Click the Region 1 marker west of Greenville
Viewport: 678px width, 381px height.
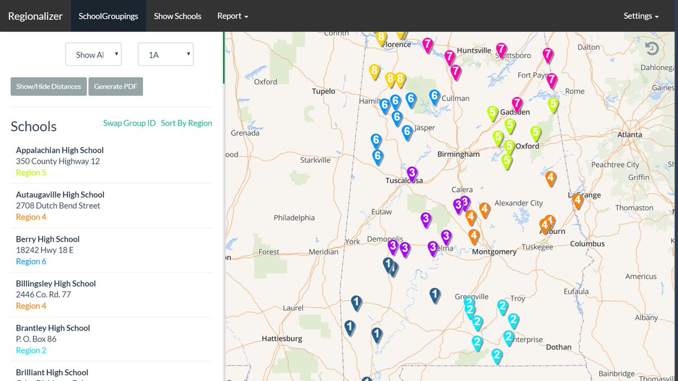[434, 295]
